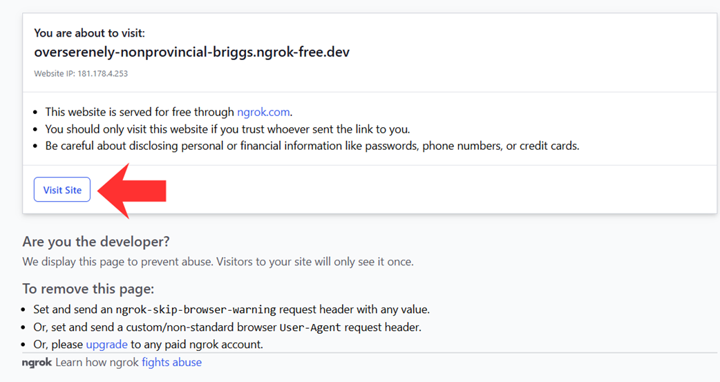
Task: Open the ngrok.com link
Action: point(263,112)
